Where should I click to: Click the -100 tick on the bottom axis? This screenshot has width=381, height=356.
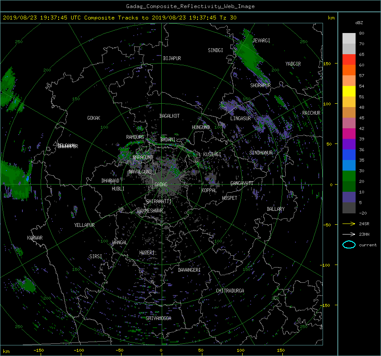79,350
